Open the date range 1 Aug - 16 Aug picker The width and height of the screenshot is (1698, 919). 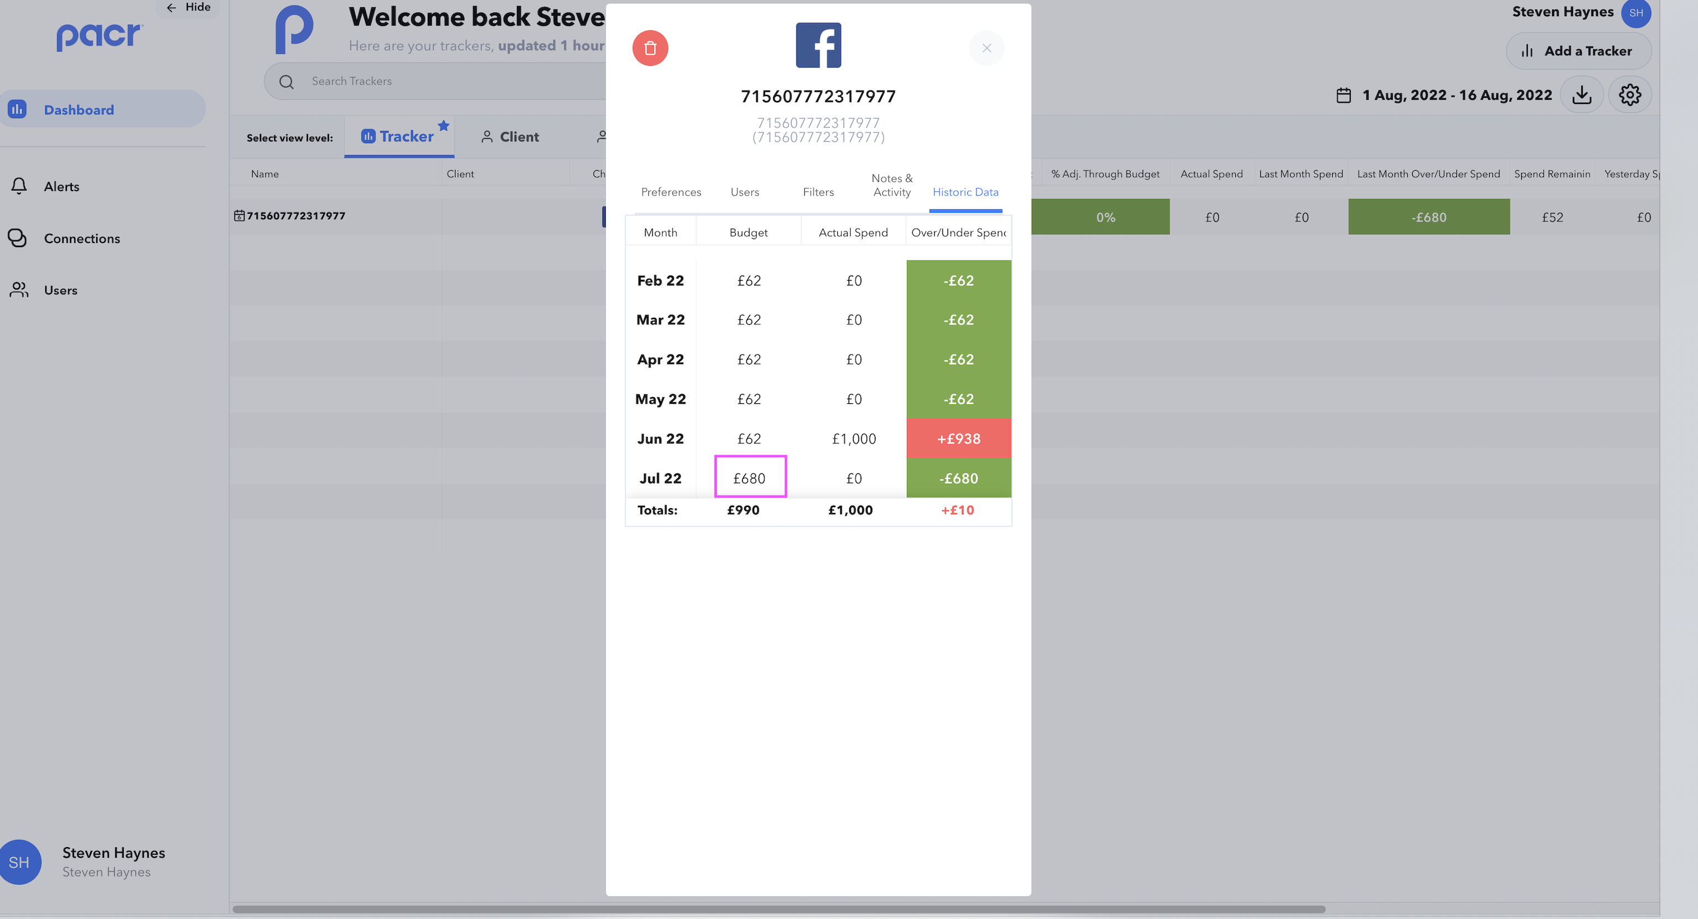[1457, 96]
